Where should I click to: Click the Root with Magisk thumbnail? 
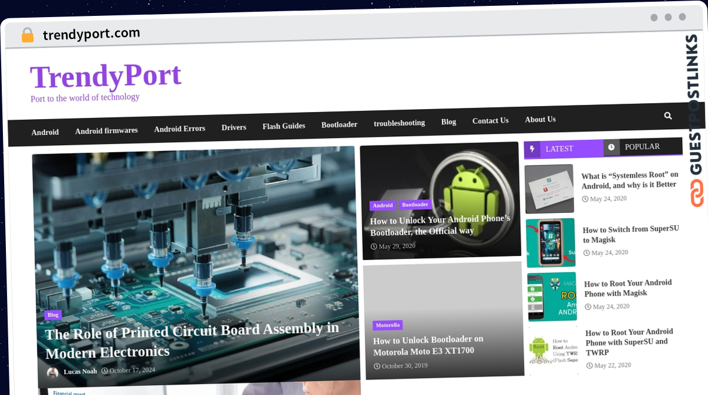pyautogui.click(x=552, y=297)
